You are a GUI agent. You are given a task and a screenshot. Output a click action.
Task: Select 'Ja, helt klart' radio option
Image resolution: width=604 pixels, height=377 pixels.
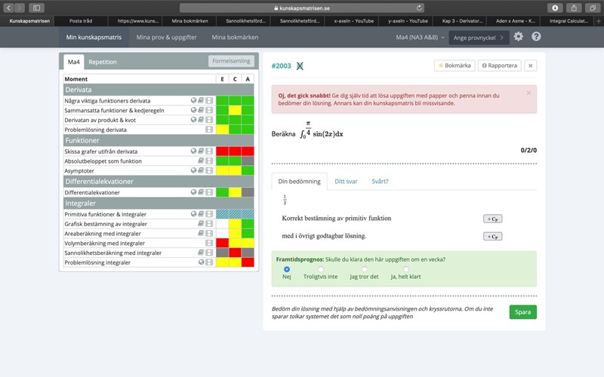[x=405, y=268]
